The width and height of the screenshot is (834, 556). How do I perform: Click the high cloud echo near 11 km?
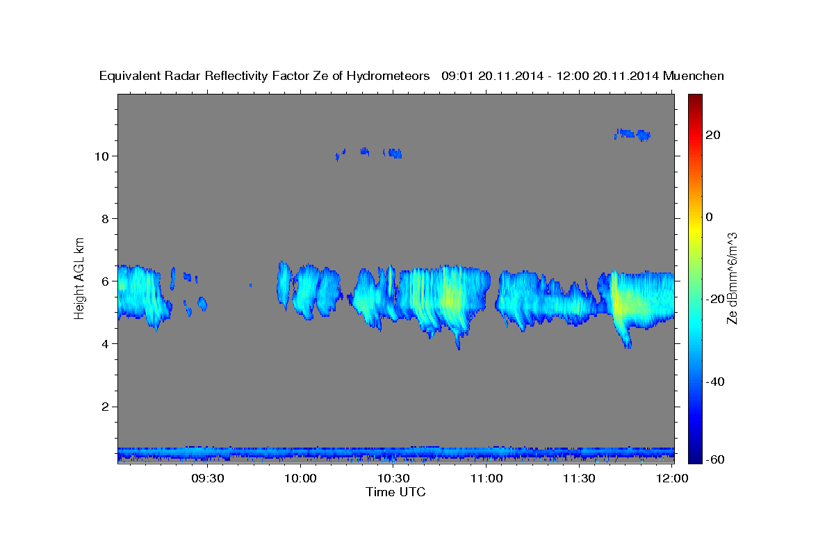[x=632, y=134]
